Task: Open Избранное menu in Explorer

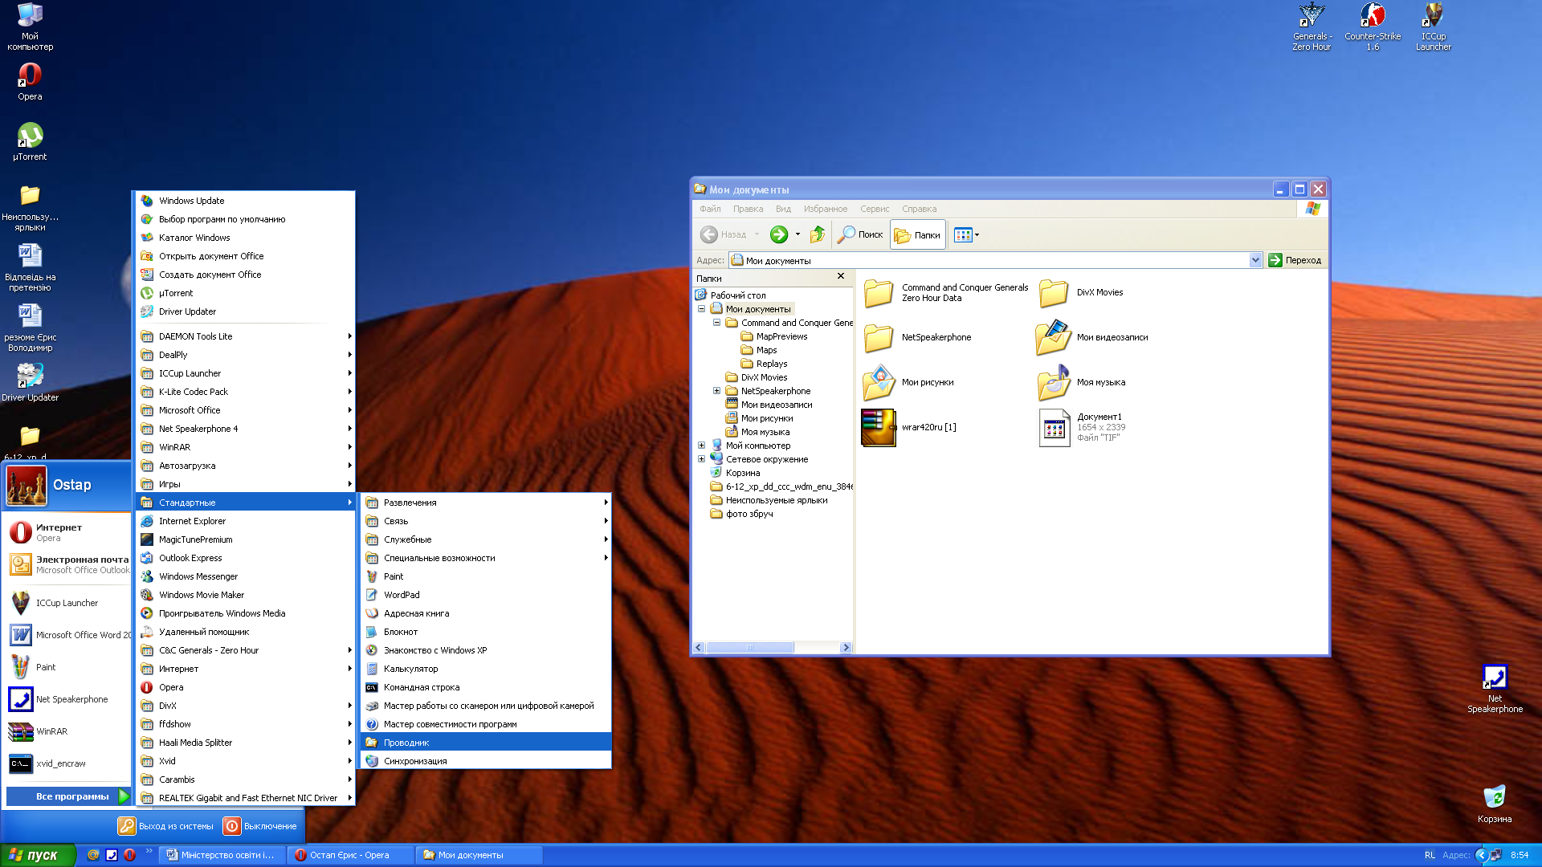Action: (826, 209)
